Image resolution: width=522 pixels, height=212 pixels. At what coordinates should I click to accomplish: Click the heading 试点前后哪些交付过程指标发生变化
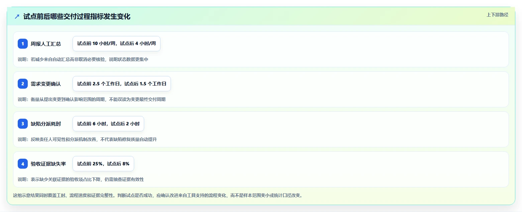pyautogui.click(x=77, y=16)
